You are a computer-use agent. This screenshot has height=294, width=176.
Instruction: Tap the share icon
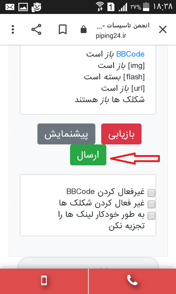36,30
